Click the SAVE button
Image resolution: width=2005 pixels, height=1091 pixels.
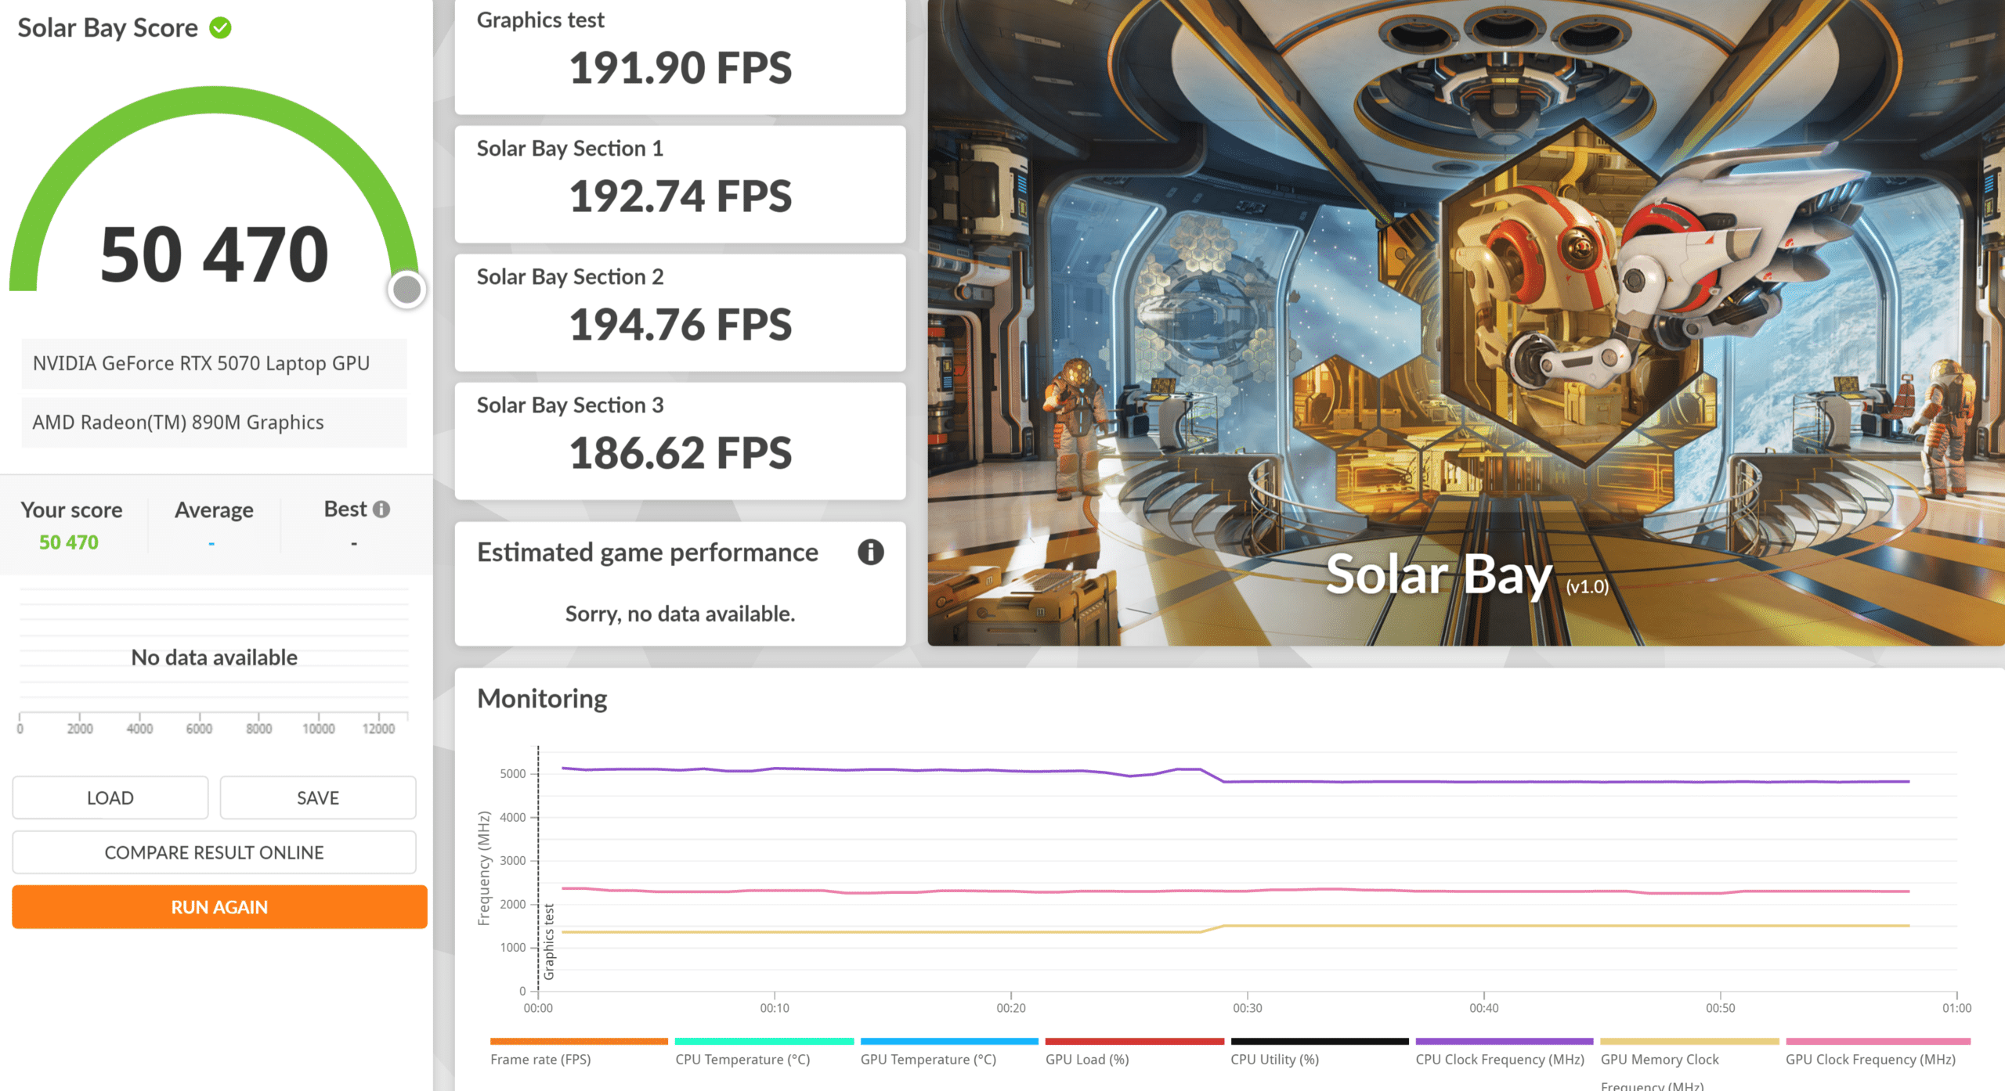pyautogui.click(x=318, y=798)
